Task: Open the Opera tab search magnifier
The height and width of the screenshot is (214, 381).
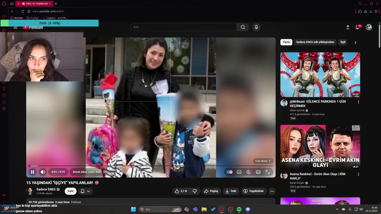Action: pyautogui.click(x=360, y=4)
